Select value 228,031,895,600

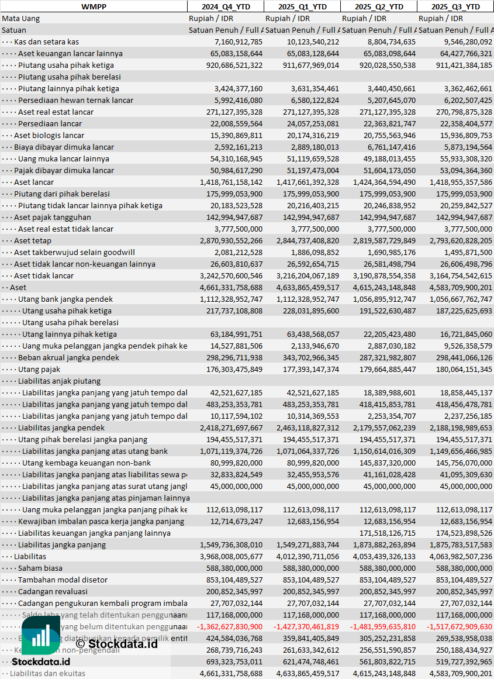(311, 311)
